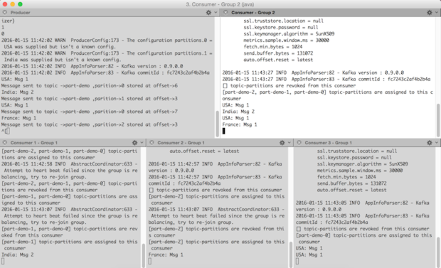Click the block cursor in Consumer - Group 2 pane
Image resolution: width=441 pixels, height=268 pixels.
[223, 131]
